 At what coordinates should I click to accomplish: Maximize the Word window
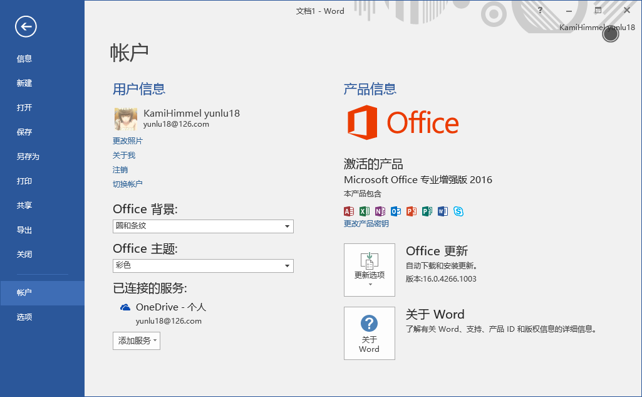598,11
